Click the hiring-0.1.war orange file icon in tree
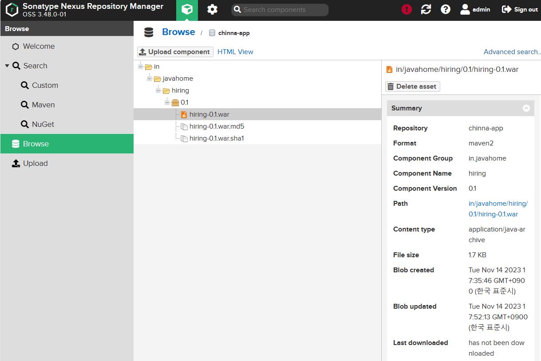541x361 pixels. (184, 114)
